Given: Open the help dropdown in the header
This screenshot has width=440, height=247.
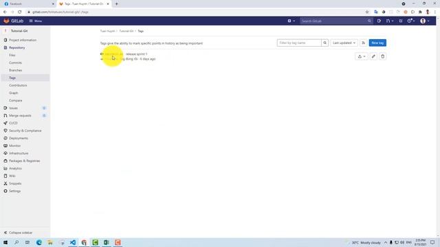Looking at the screenshot, I should pyautogui.click(x=411, y=21).
